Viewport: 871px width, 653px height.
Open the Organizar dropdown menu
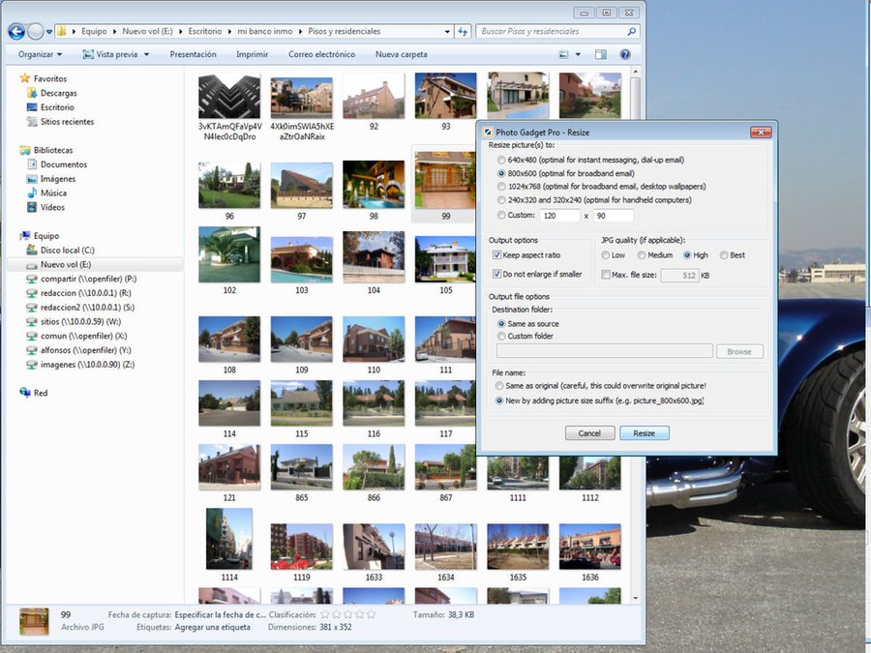tap(40, 55)
